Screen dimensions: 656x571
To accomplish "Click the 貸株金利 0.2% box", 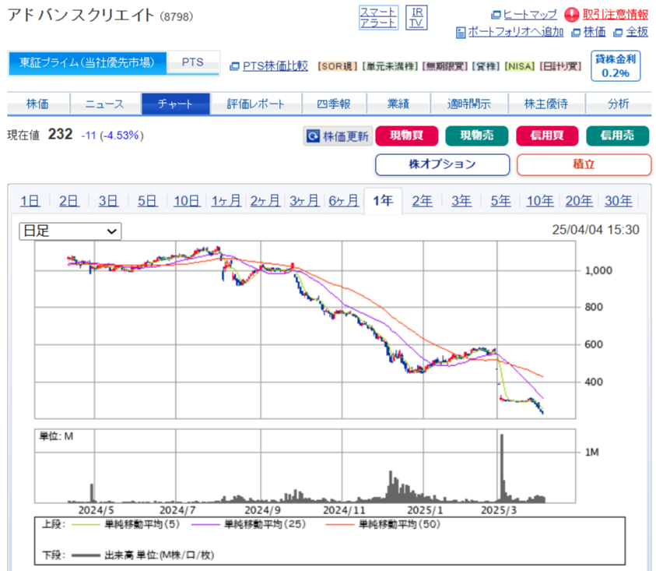I will pyautogui.click(x=616, y=65).
